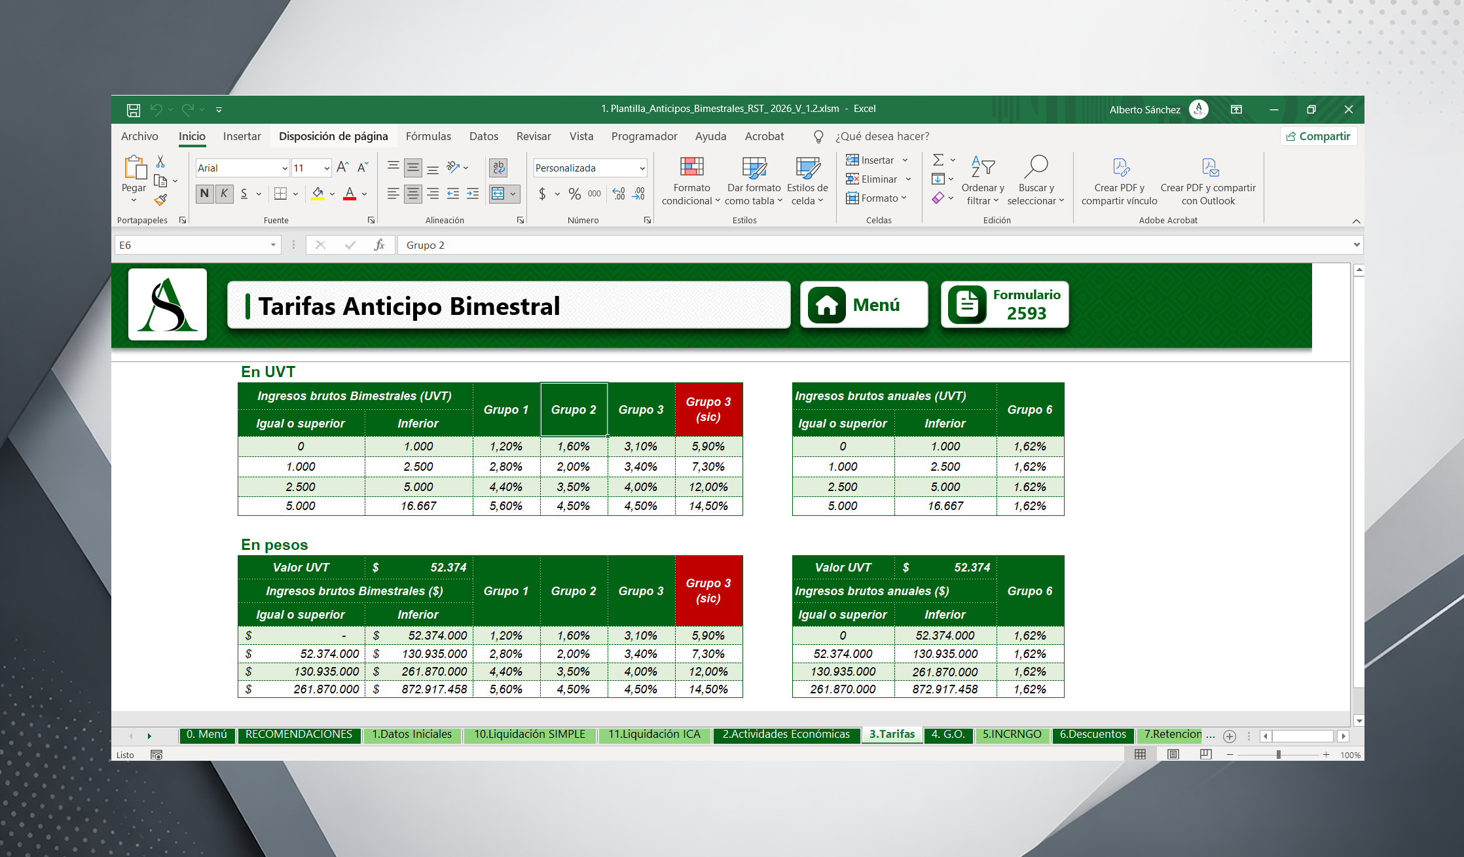Toggle bold formatting (N)

click(204, 194)
